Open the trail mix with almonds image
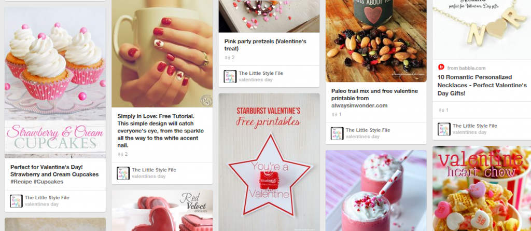Image resolution: width=531 pixels, height=231 pixels. pyautogui.click(x=376, y=41)
